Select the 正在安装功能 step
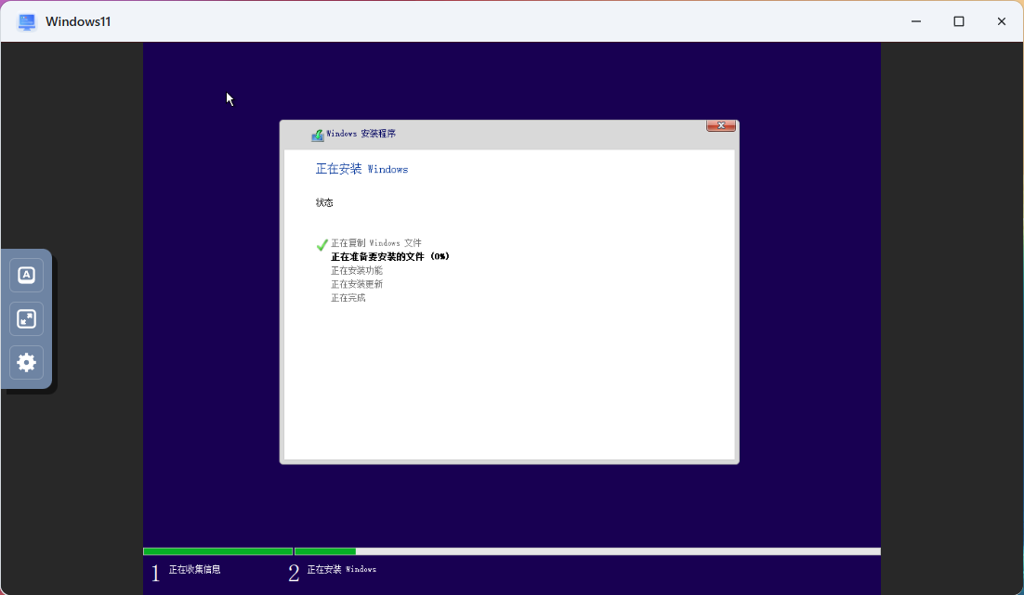 [357, 270]
